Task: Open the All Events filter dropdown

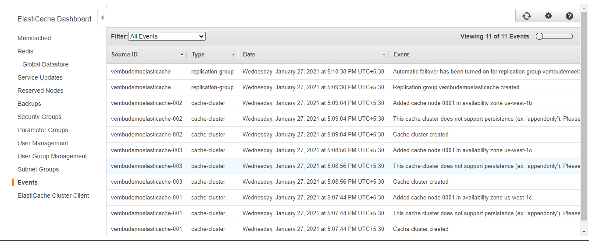Action: [167, 36]
